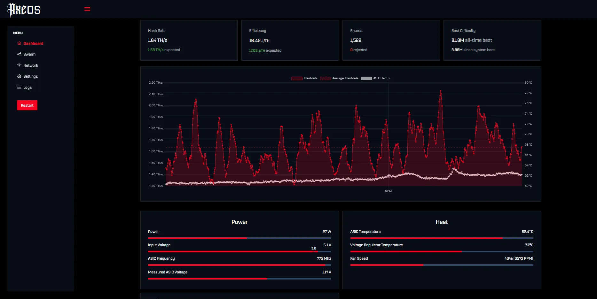Open the hamburger menu in the top bar

tap(87, 9)
